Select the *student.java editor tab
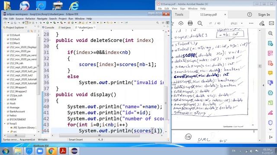The width and height of the screenshot is (277, 155). point(85,28)
